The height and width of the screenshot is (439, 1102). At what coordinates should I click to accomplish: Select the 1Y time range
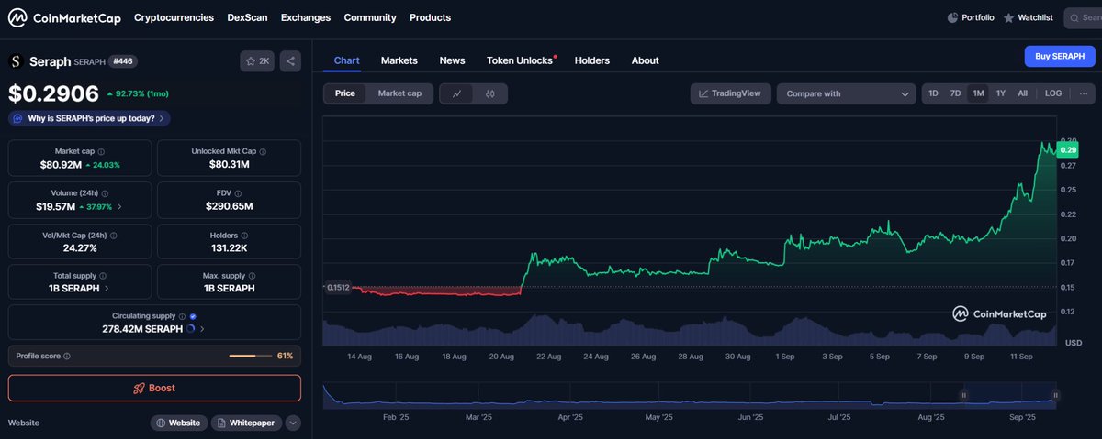point(1001,93)
